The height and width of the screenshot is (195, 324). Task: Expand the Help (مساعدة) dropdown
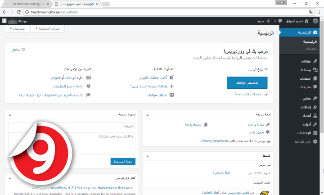click(17, 28)
